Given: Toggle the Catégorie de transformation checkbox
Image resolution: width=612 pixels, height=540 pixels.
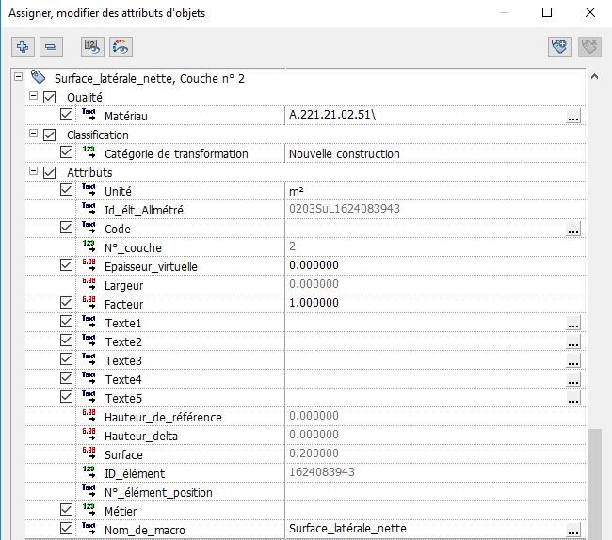Looking at the screenshot, I should pyautogui.click(x=66, y=152).
